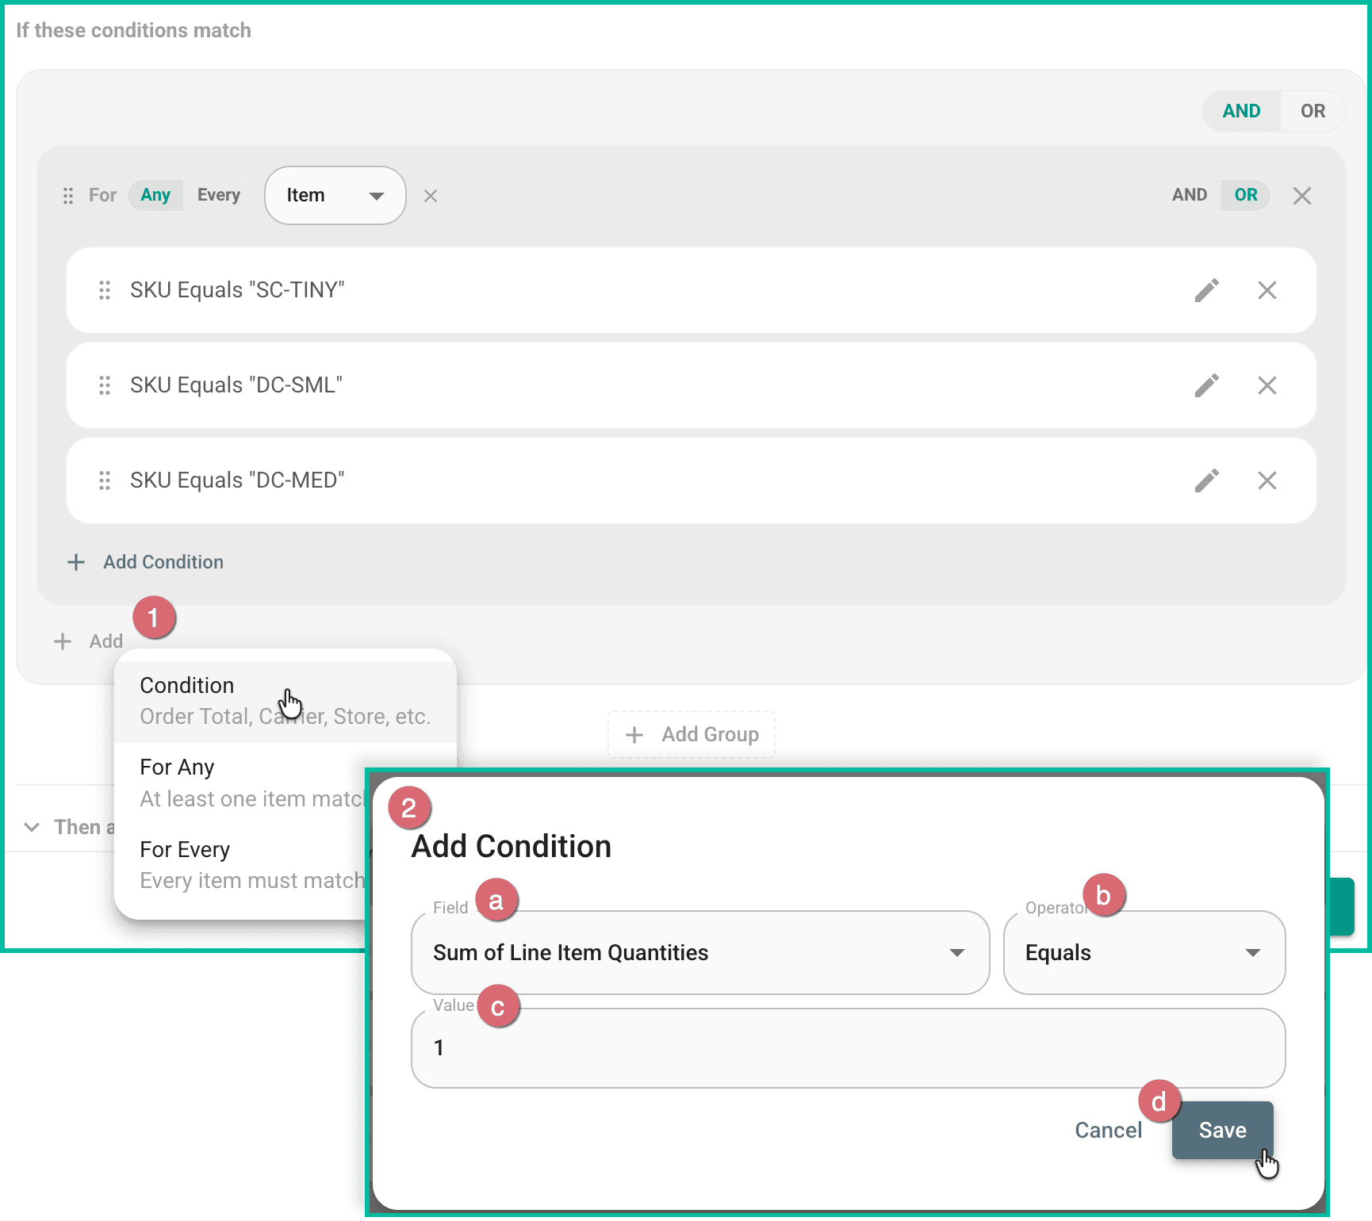Switch item match to Every
Screen dimensions: 1372x1221
pyautogui.click(x=218, y=195)
